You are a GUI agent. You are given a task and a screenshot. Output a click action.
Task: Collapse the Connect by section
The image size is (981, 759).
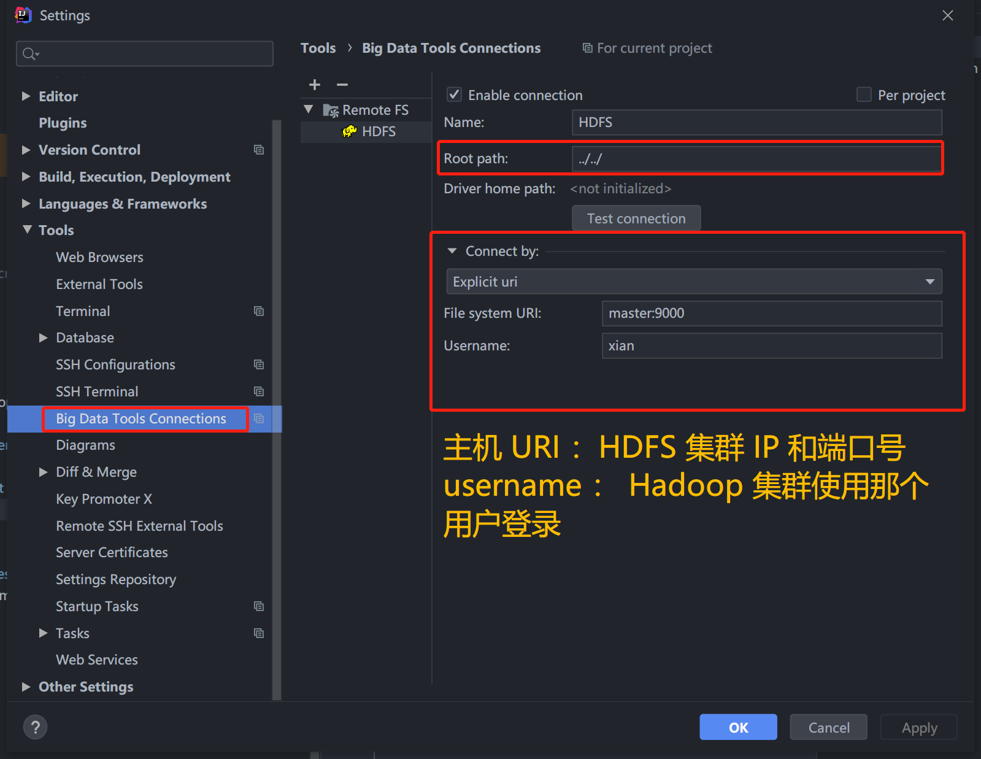452,251
